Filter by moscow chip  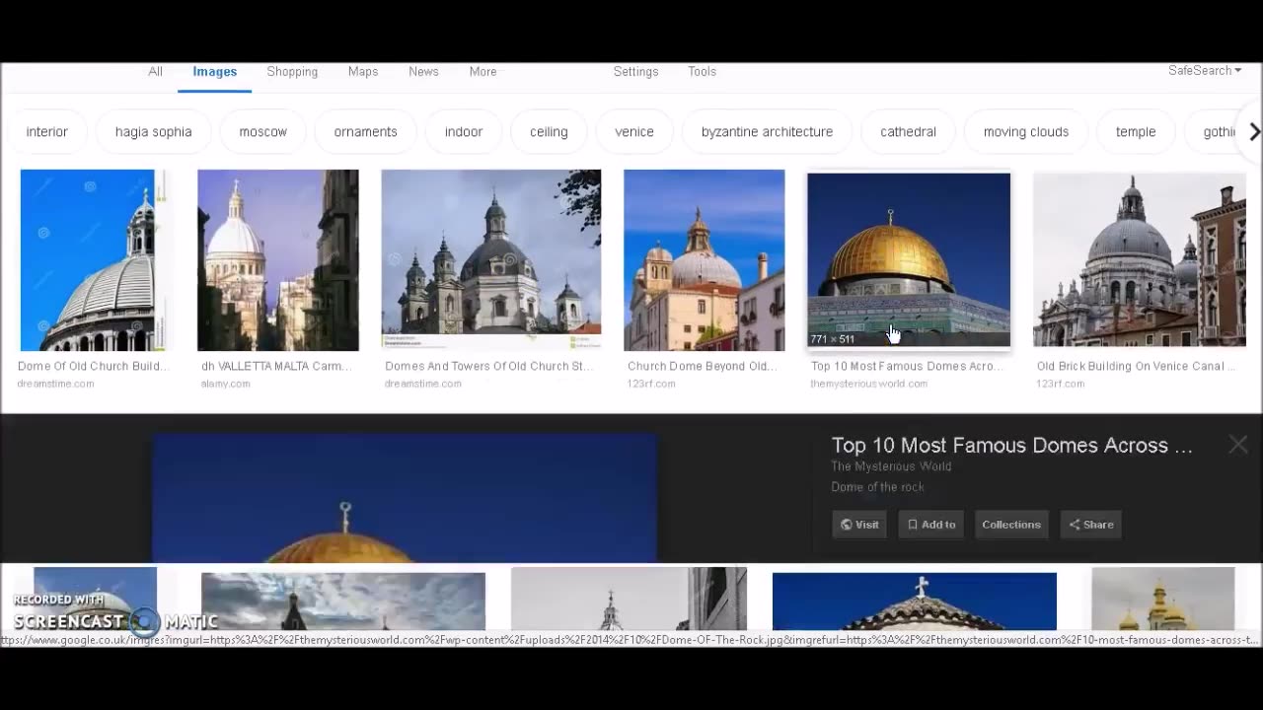pyautogui.click(x=262, y=132)
